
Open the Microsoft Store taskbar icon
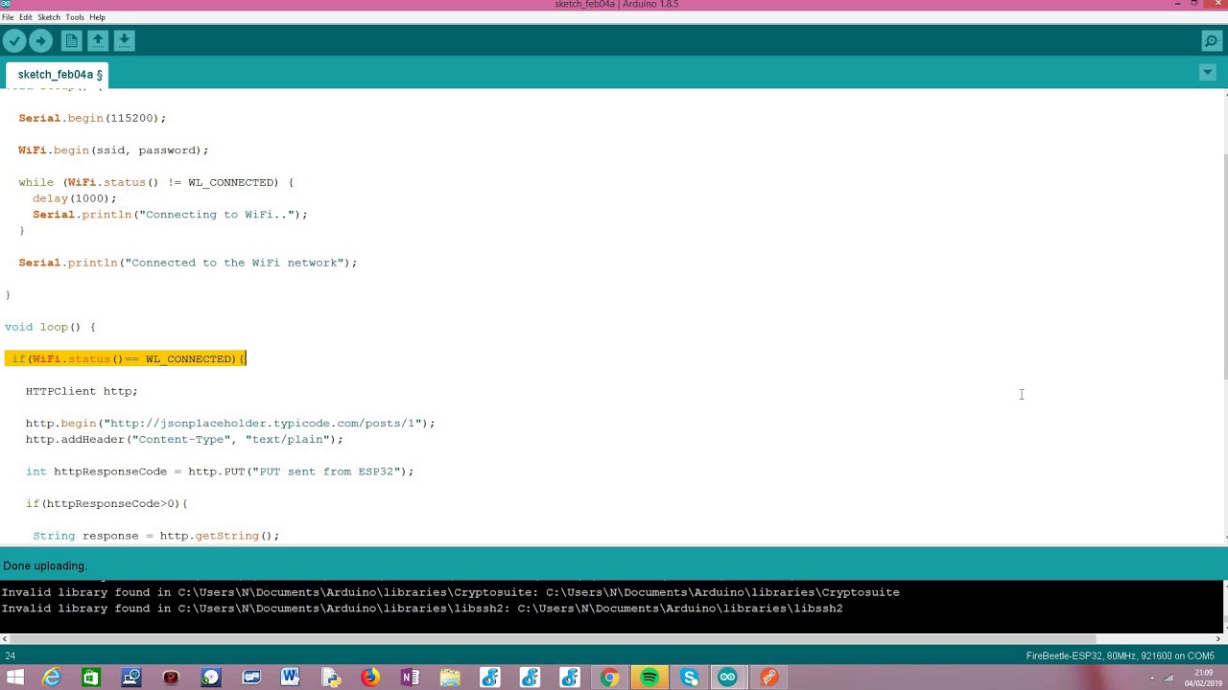(x=90, y=678)
